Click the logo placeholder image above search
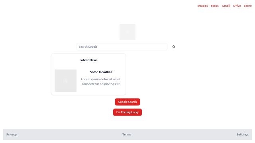This screenshot has height=143, width=255. point(127,32)
